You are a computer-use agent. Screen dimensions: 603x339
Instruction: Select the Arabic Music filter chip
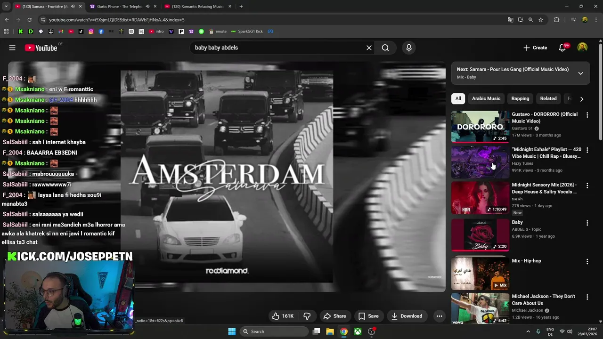(x=486, y=98)
